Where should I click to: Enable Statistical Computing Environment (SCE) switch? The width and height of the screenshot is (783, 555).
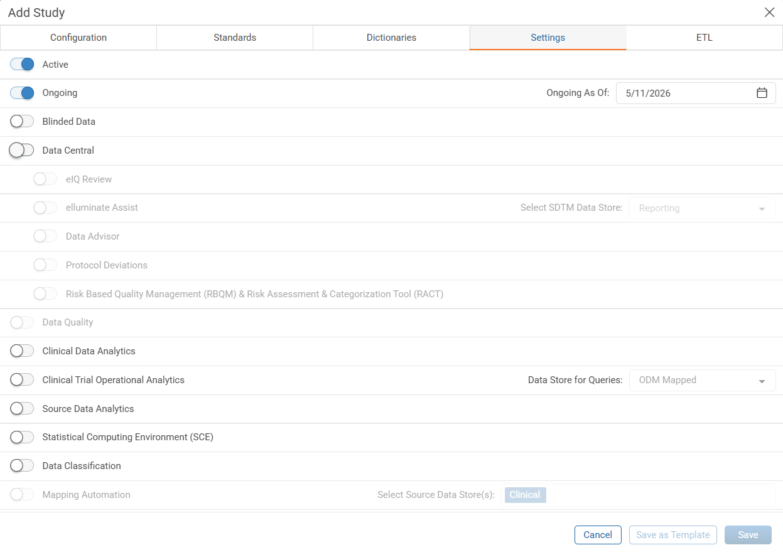point(22,437)
